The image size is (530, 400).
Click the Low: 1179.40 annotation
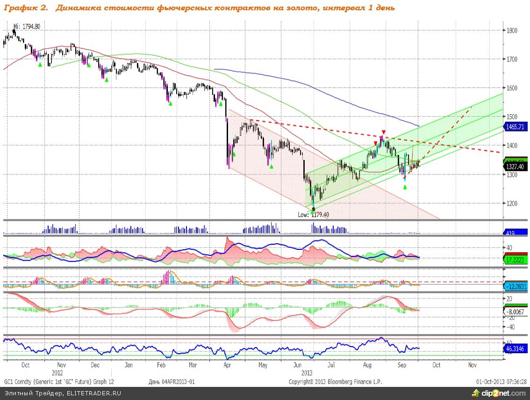[x=314, y=215]
